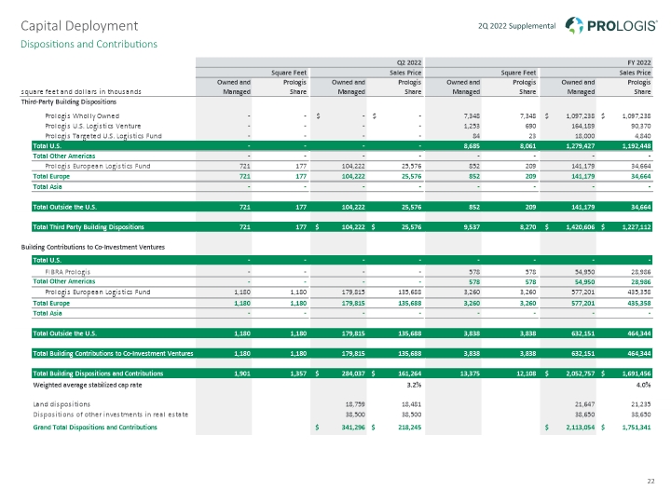
Task: Select the 'FIBRA Prologis' row label
Action: tap(68, 272)
